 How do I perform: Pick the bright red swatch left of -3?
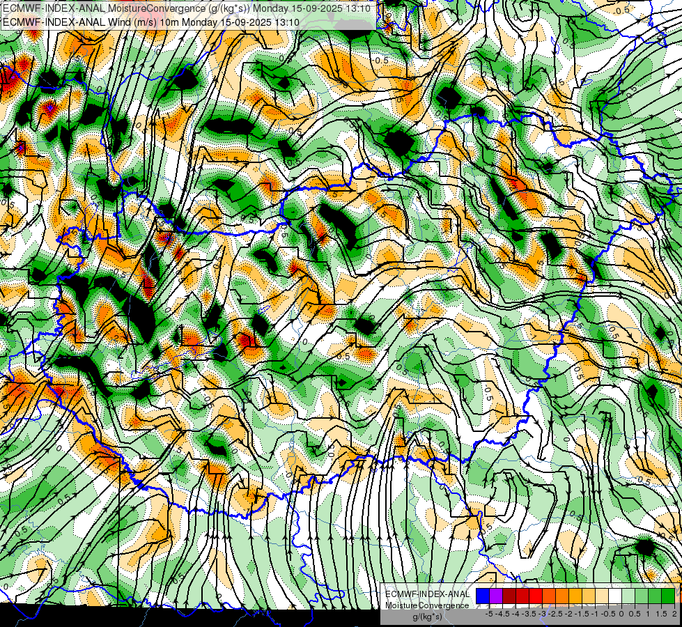click(536, 596)
